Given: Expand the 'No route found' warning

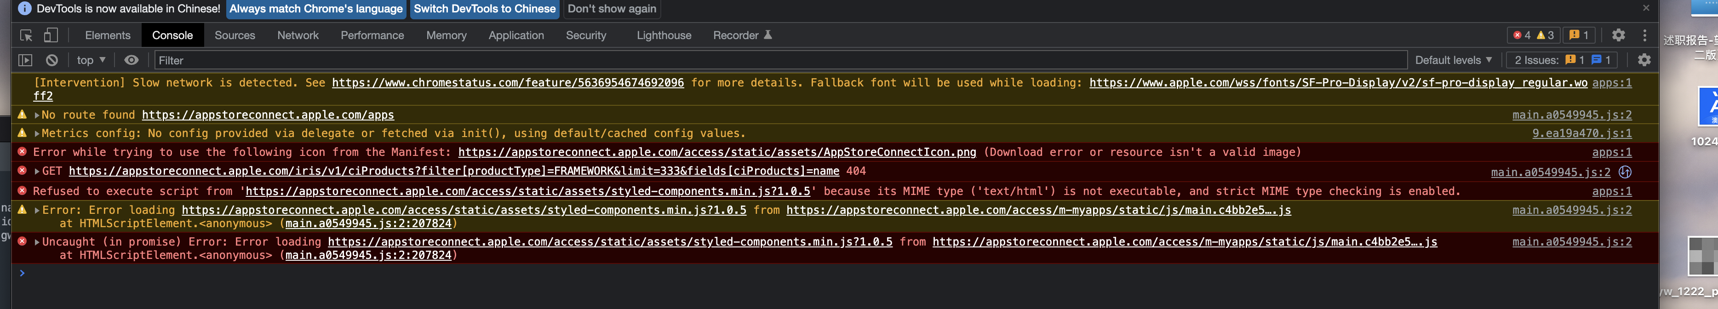Looking at the screenshot, I should [37, 115].
